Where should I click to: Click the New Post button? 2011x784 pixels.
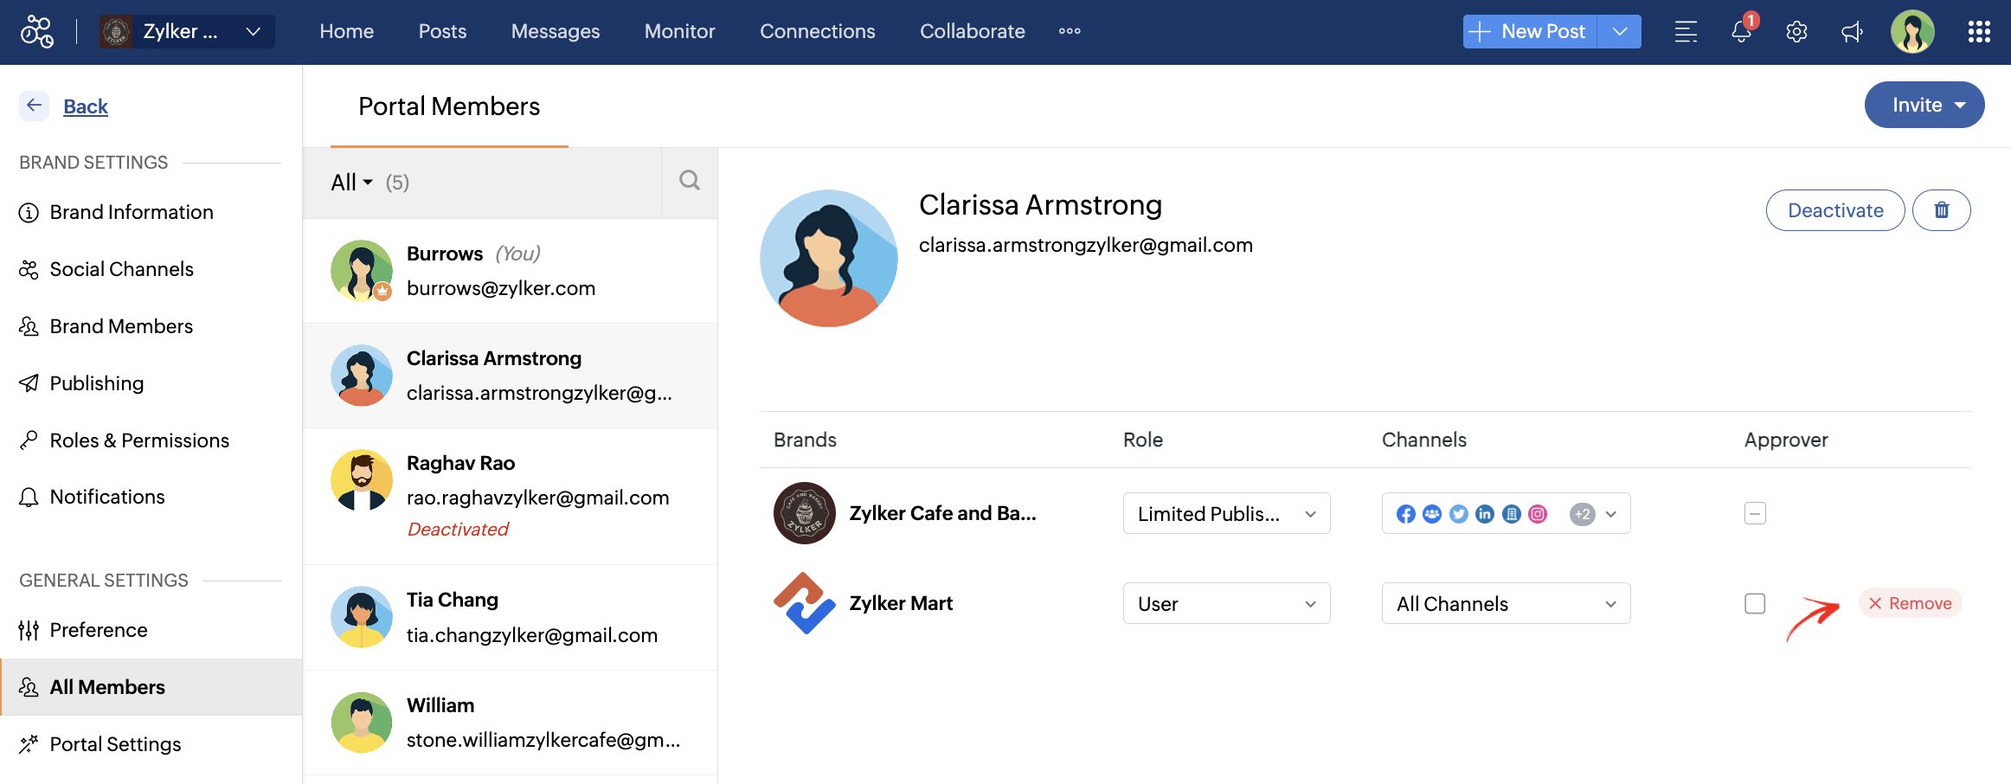1530,32
